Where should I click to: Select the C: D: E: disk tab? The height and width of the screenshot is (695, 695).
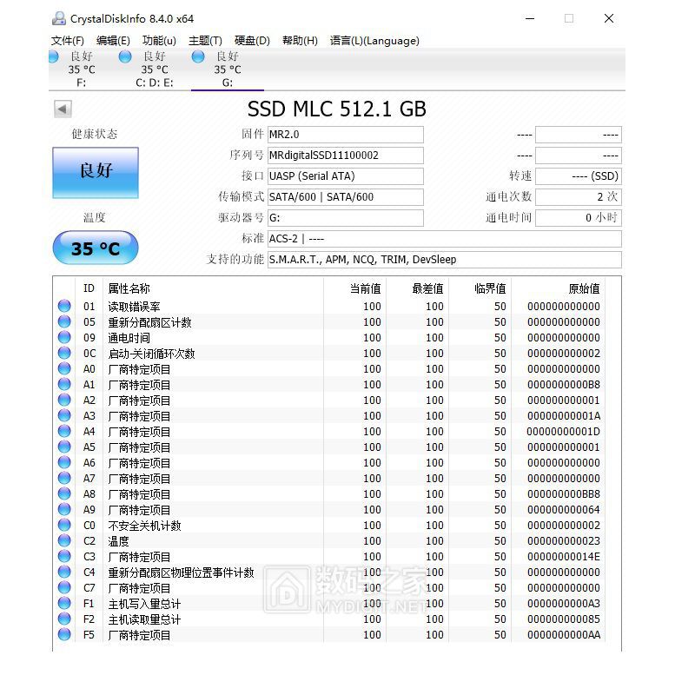(x=155, y=69)
